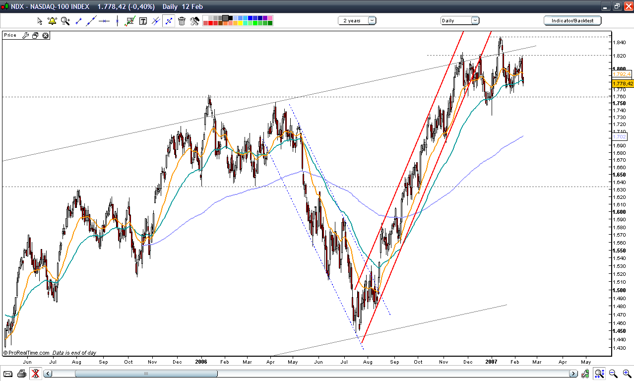Click the orange 1.792,4 price label
The width and height of the screenshot is (634, 381).
click(x=622, y=74)
